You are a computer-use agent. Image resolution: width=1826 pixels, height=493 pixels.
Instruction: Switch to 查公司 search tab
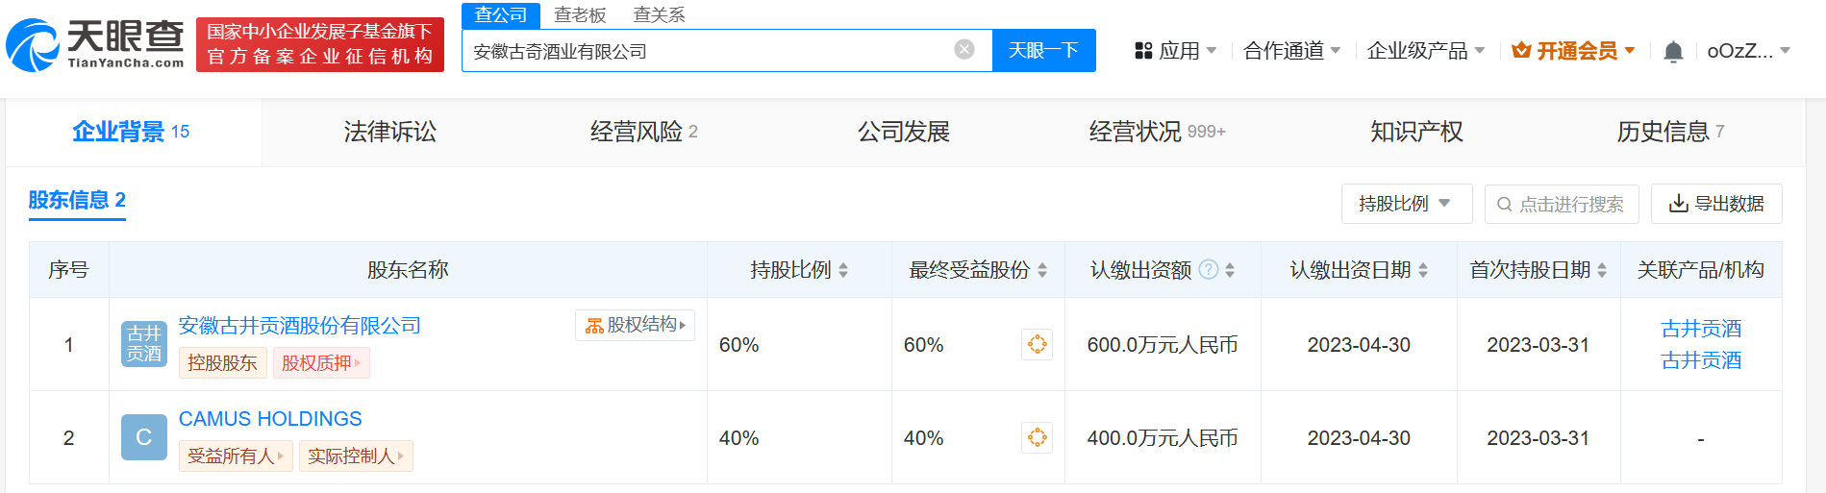(501, 15)
